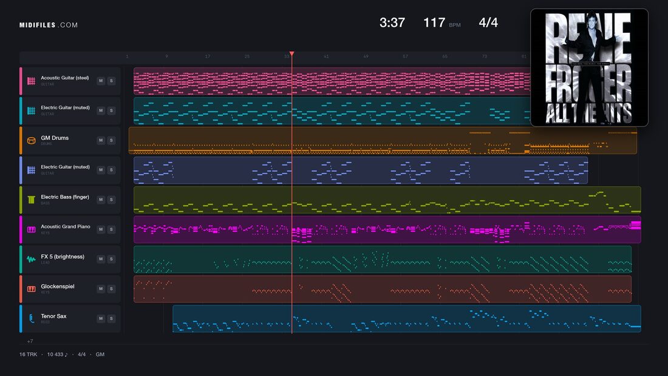
Task: Click the pink color stripe of Acoustic Guitar track
Action: [x=21, y=81]
